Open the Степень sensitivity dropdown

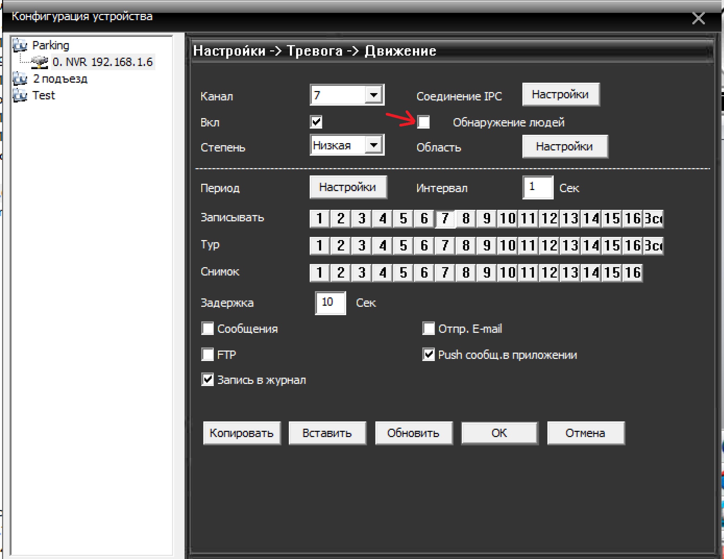click(374, 145)
